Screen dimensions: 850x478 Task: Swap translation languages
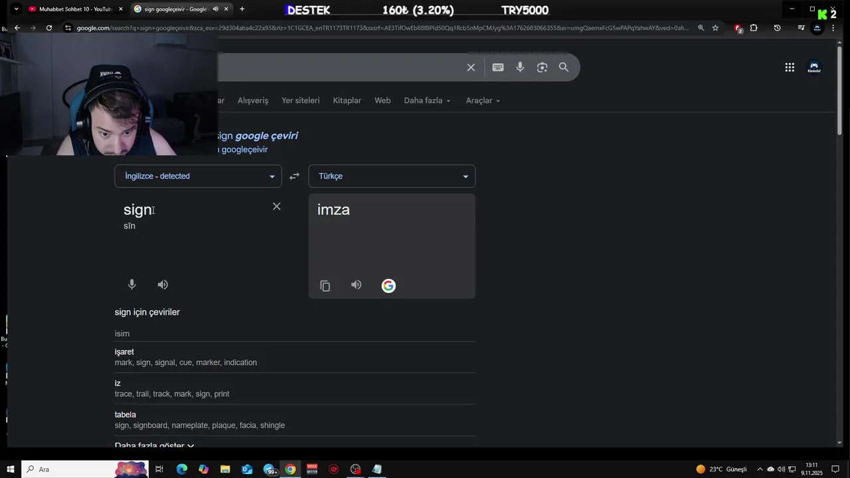pyautogui.click(x=294, y=176)
